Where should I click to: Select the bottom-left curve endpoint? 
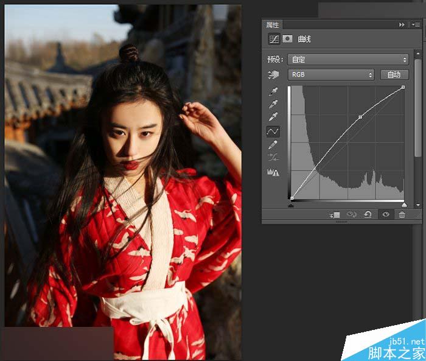point(292,198)
